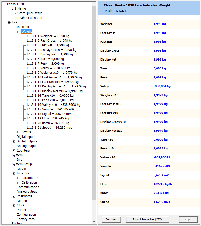The height and width of the screenshot is (226, 201).
Task: Select 1.1.3.1.8 Valley tree row
Action: (48, 68)
